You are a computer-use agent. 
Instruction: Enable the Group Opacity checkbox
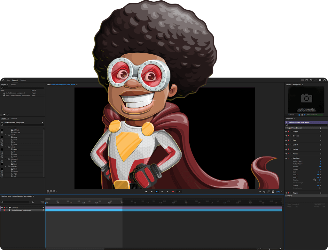tap(320, 188)
